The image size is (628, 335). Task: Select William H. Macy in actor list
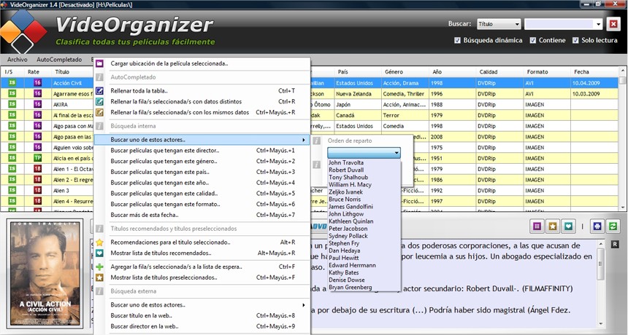350,184
